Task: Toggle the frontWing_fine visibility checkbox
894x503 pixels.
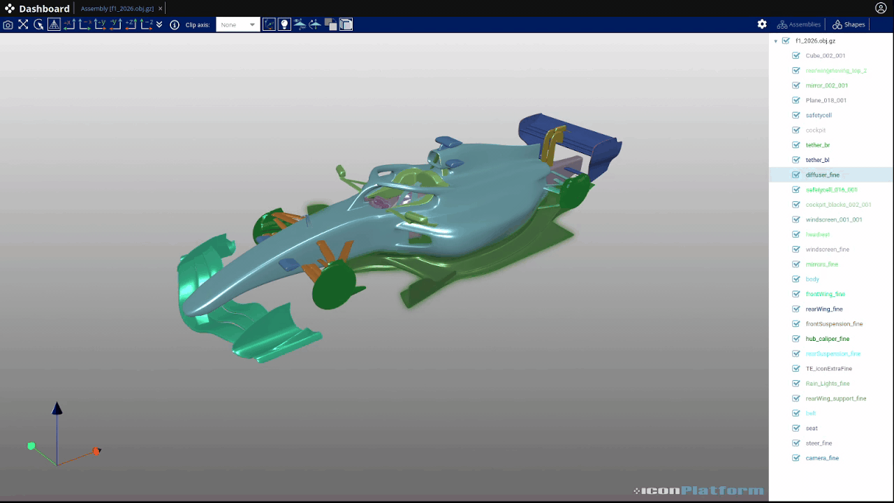Action: [796, 294]
